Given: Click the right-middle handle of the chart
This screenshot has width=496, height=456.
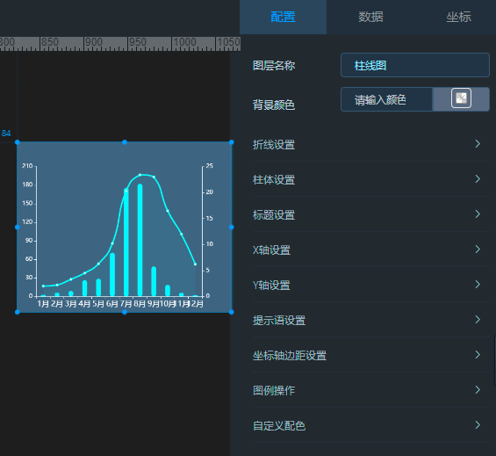Looking at the screenshot, I should (x=232, y=227).
